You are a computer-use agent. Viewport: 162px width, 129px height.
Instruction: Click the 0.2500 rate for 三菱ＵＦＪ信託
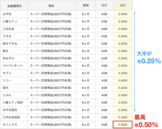click(123, 103)
